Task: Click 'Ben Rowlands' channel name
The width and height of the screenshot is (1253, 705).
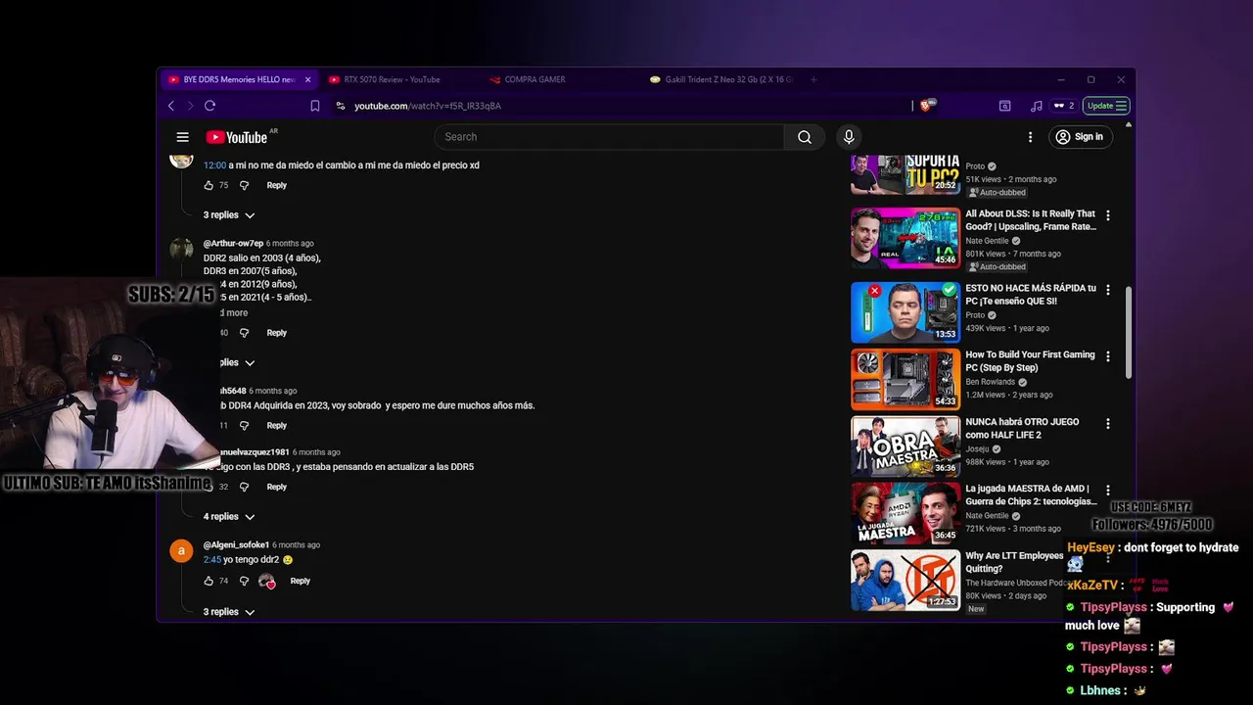Action: point(992,382)
